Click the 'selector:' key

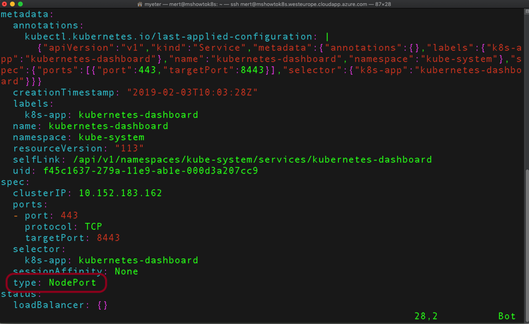point(39,249)
